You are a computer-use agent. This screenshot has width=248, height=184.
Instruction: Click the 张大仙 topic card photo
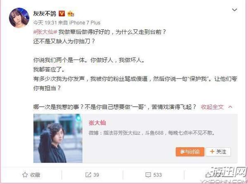click(x=58, y=138)
